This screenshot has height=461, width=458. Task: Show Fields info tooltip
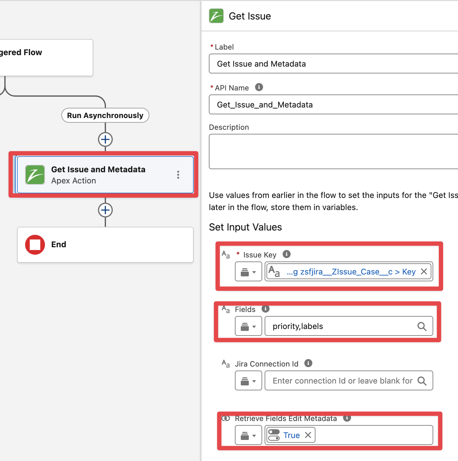[x=266, y=309]
